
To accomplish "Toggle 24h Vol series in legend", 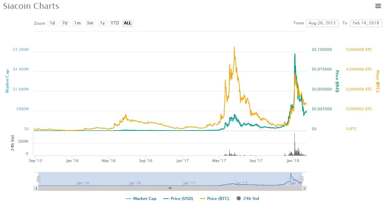I will click(x=248, y=199).
